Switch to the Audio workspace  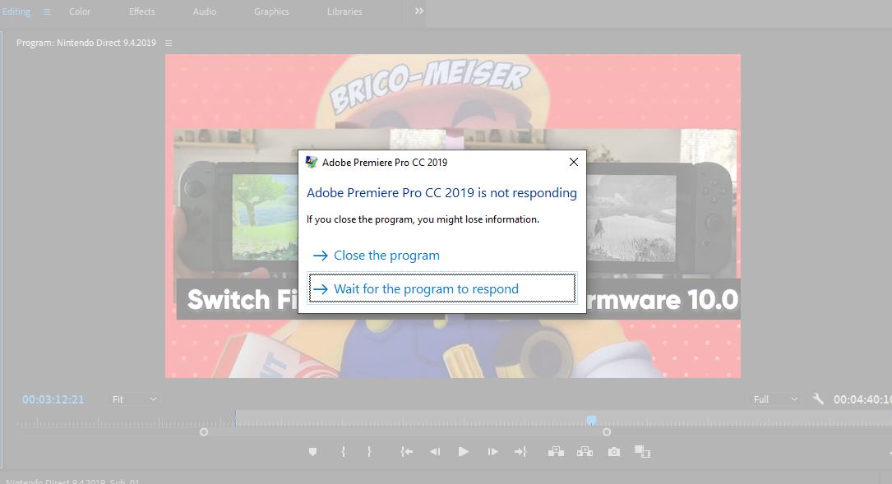click(x=204, y=12)
